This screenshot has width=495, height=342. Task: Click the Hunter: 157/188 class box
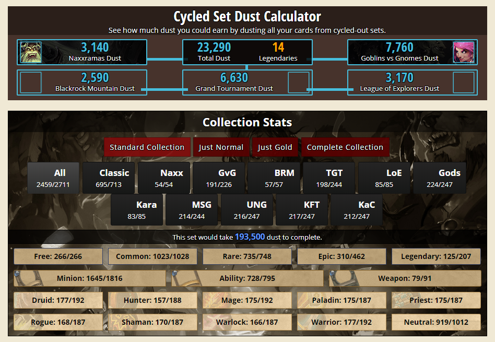pyautogui.click(x=152, y=300)
